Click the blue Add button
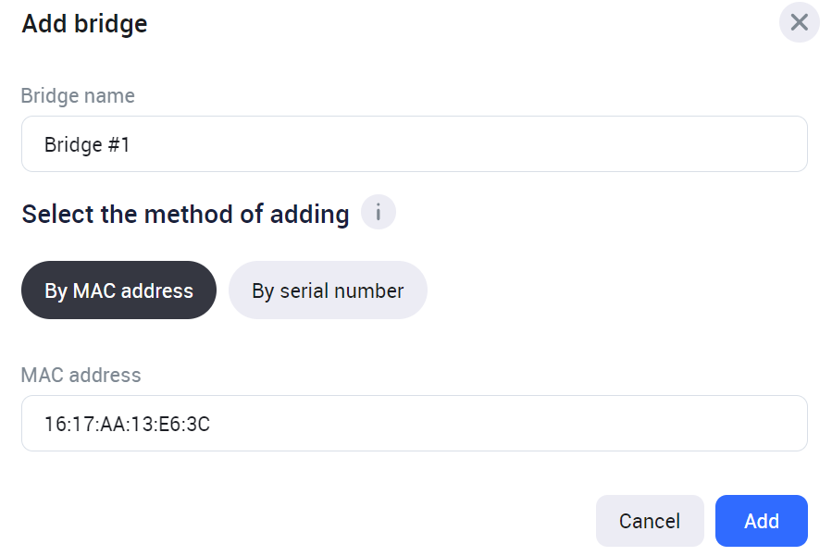832x556 pixels. [761, 521]
